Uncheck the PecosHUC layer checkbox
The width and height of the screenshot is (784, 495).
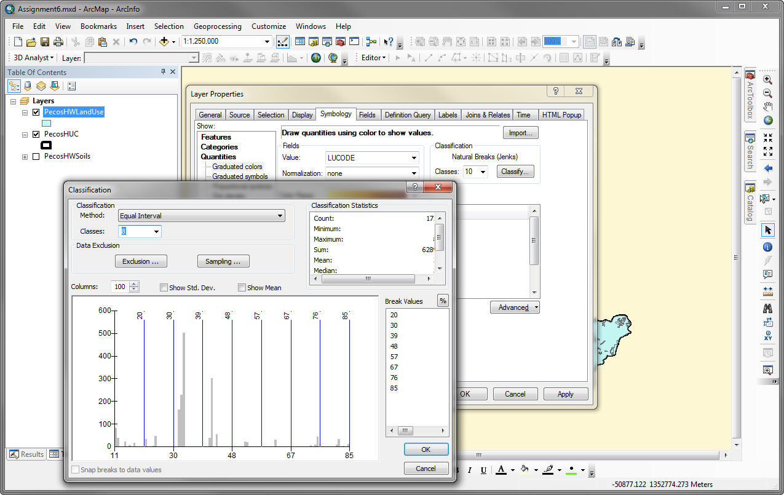click(x=36, y=134)
